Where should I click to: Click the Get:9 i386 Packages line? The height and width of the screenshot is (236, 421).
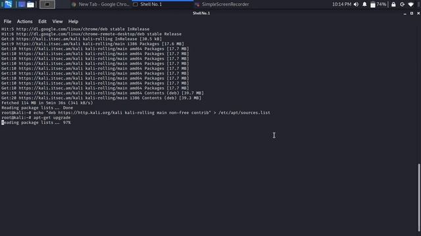93,44
